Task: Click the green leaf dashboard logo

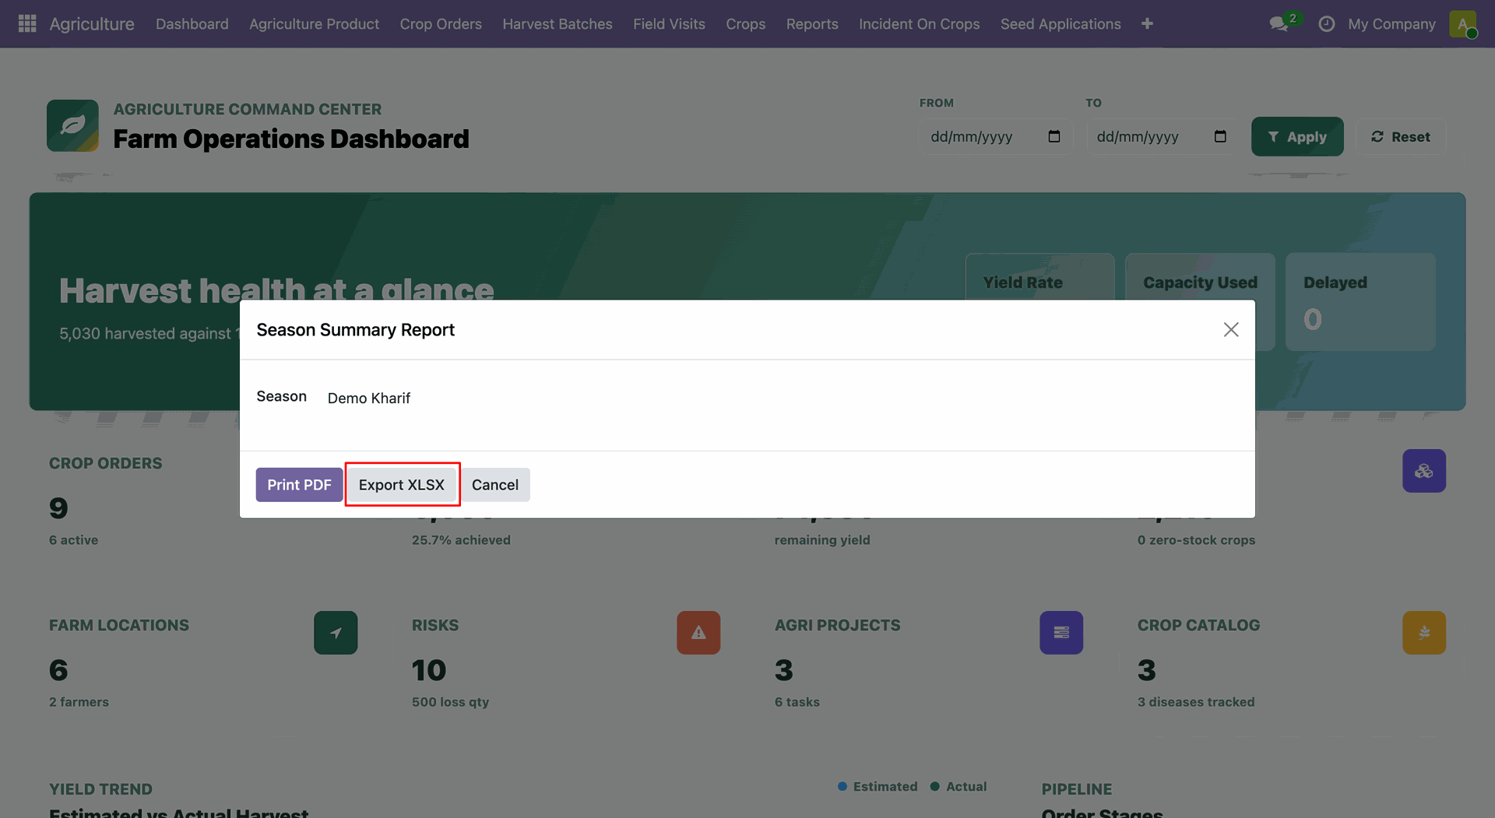Action: click(72, 125)
